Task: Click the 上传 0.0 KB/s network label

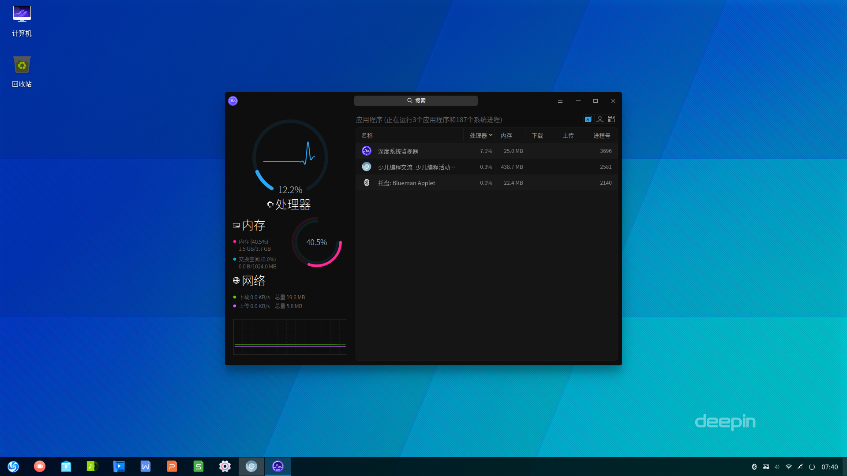Action: (254, 306)
